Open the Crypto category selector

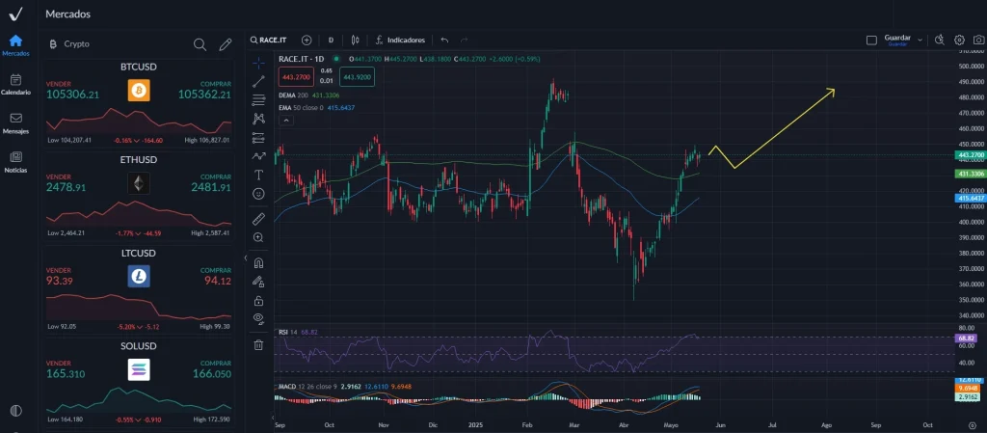point(69,44)
